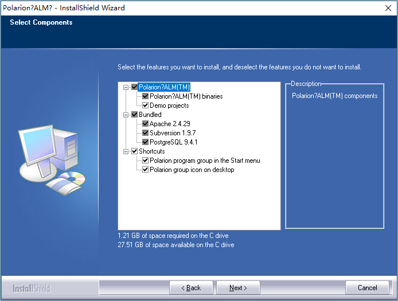Select the Apache 2.4.29 label
The image size is (398, 301).
click(170, 124)
